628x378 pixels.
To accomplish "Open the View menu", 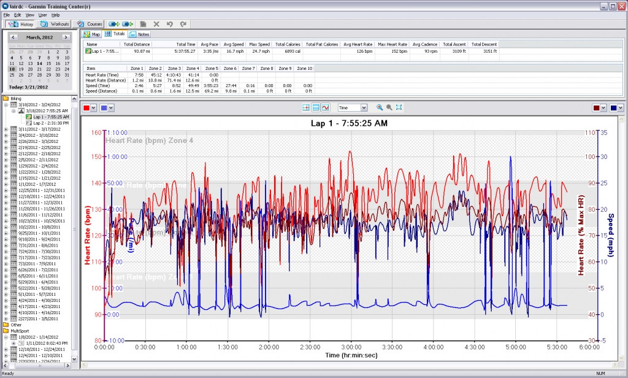I will click(x=29, y=14).
